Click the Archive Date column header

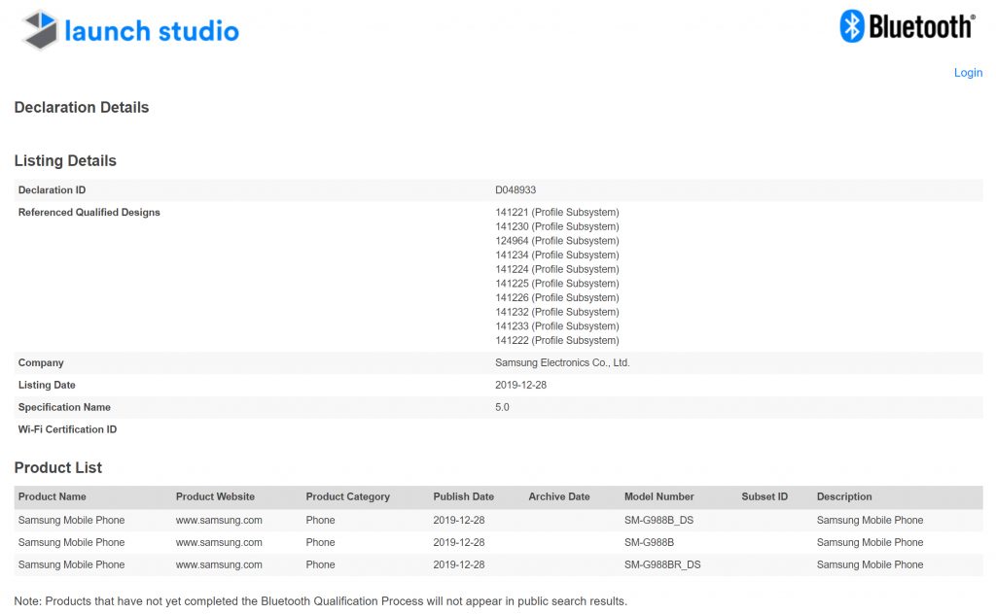click(x=558, y=496)
